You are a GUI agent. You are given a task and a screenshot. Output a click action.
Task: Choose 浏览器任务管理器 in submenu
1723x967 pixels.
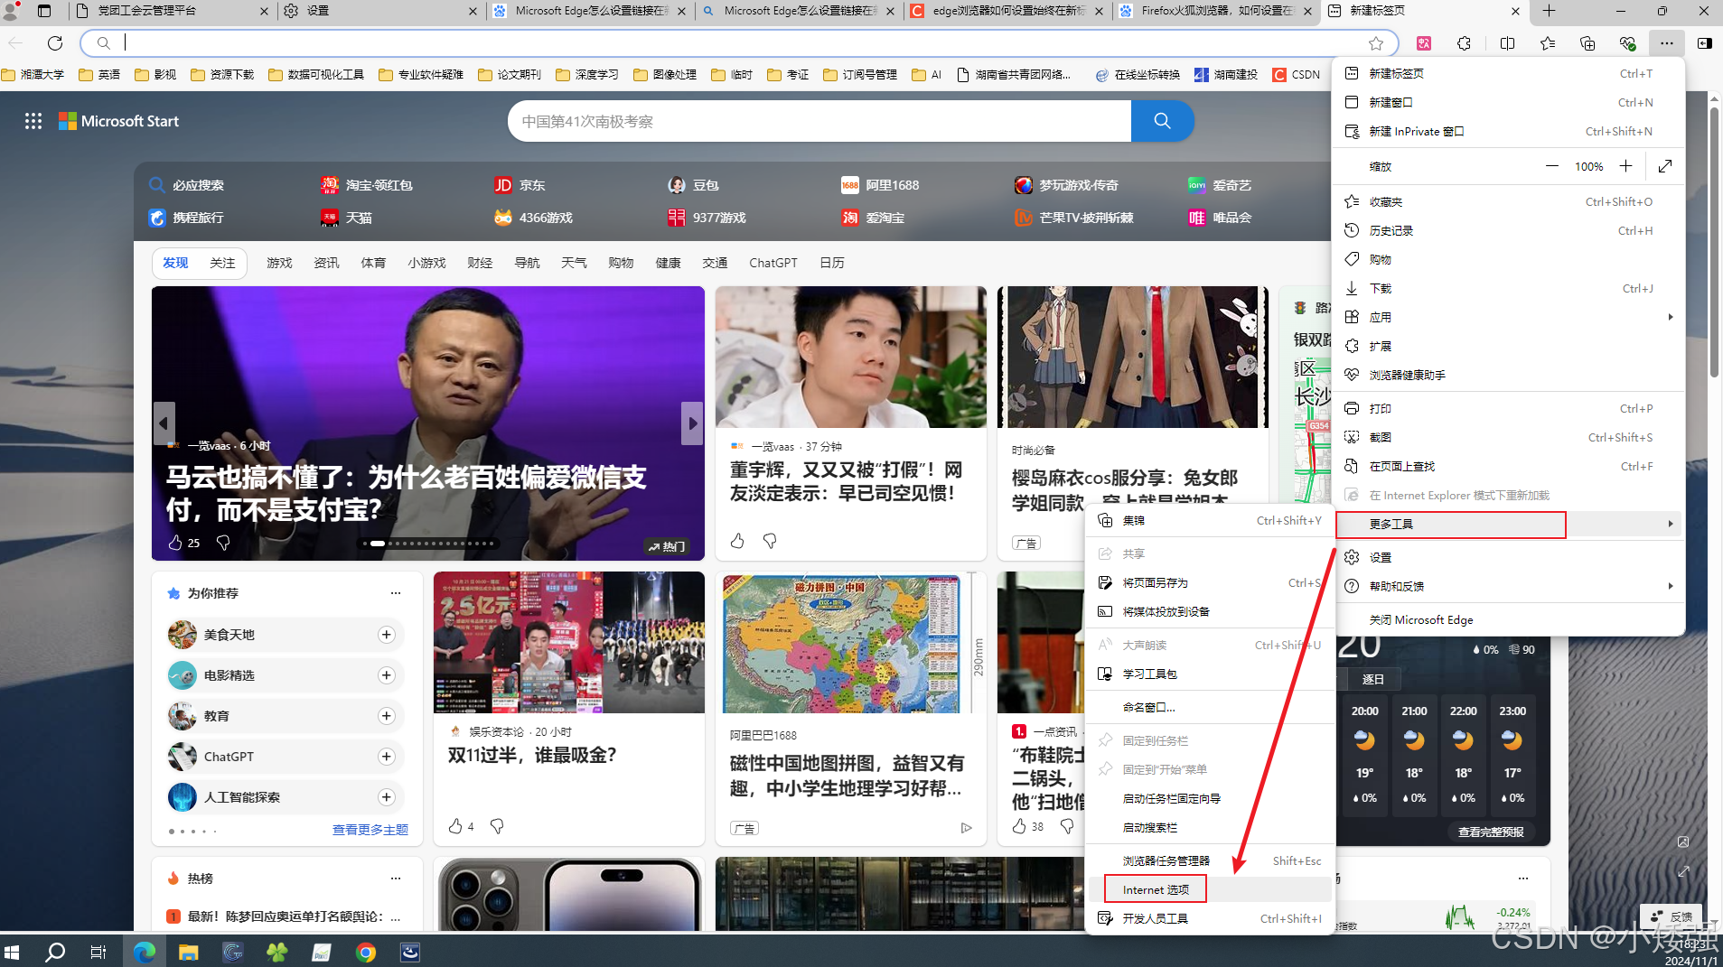point(1211,860)
